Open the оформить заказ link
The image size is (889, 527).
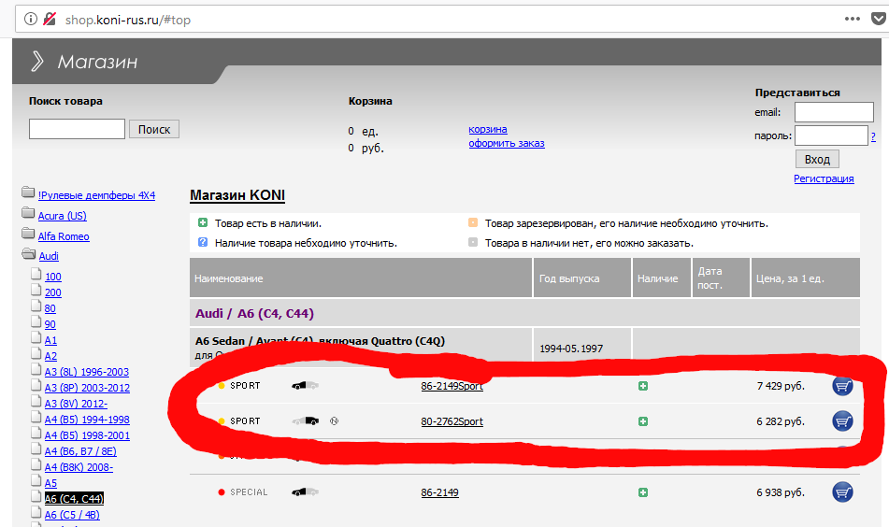(x=507, y=143)
